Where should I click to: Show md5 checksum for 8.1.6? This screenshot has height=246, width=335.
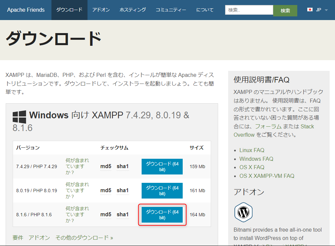(106, 214)
